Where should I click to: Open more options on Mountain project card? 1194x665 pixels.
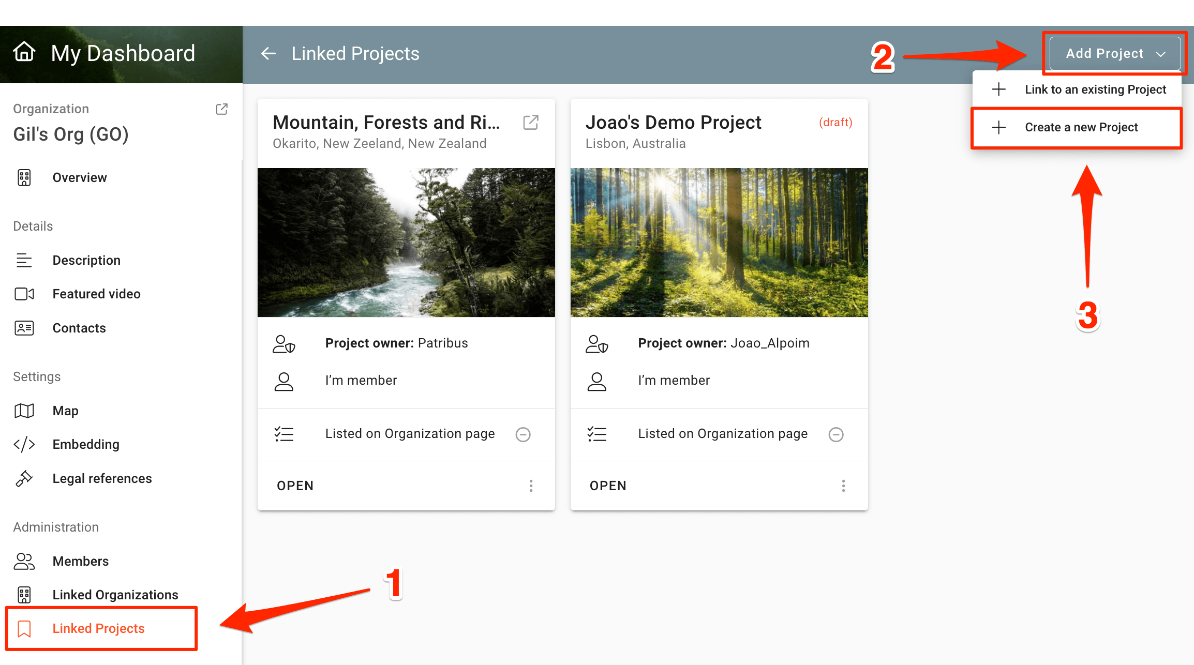click(x=531, y=486)
